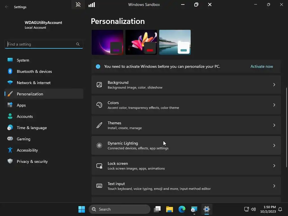Click the Apps icon in sidebar

tap(10, 105)
